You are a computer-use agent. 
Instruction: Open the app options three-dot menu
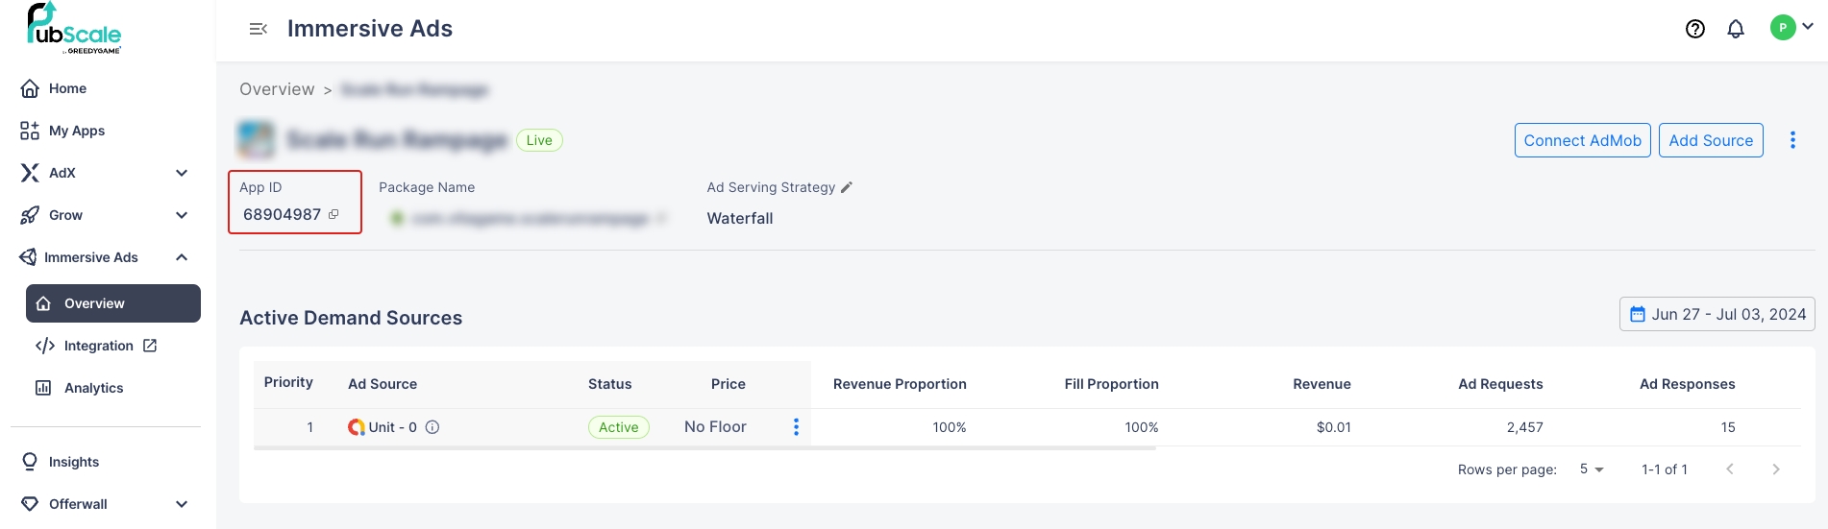tap(1792, 140)
